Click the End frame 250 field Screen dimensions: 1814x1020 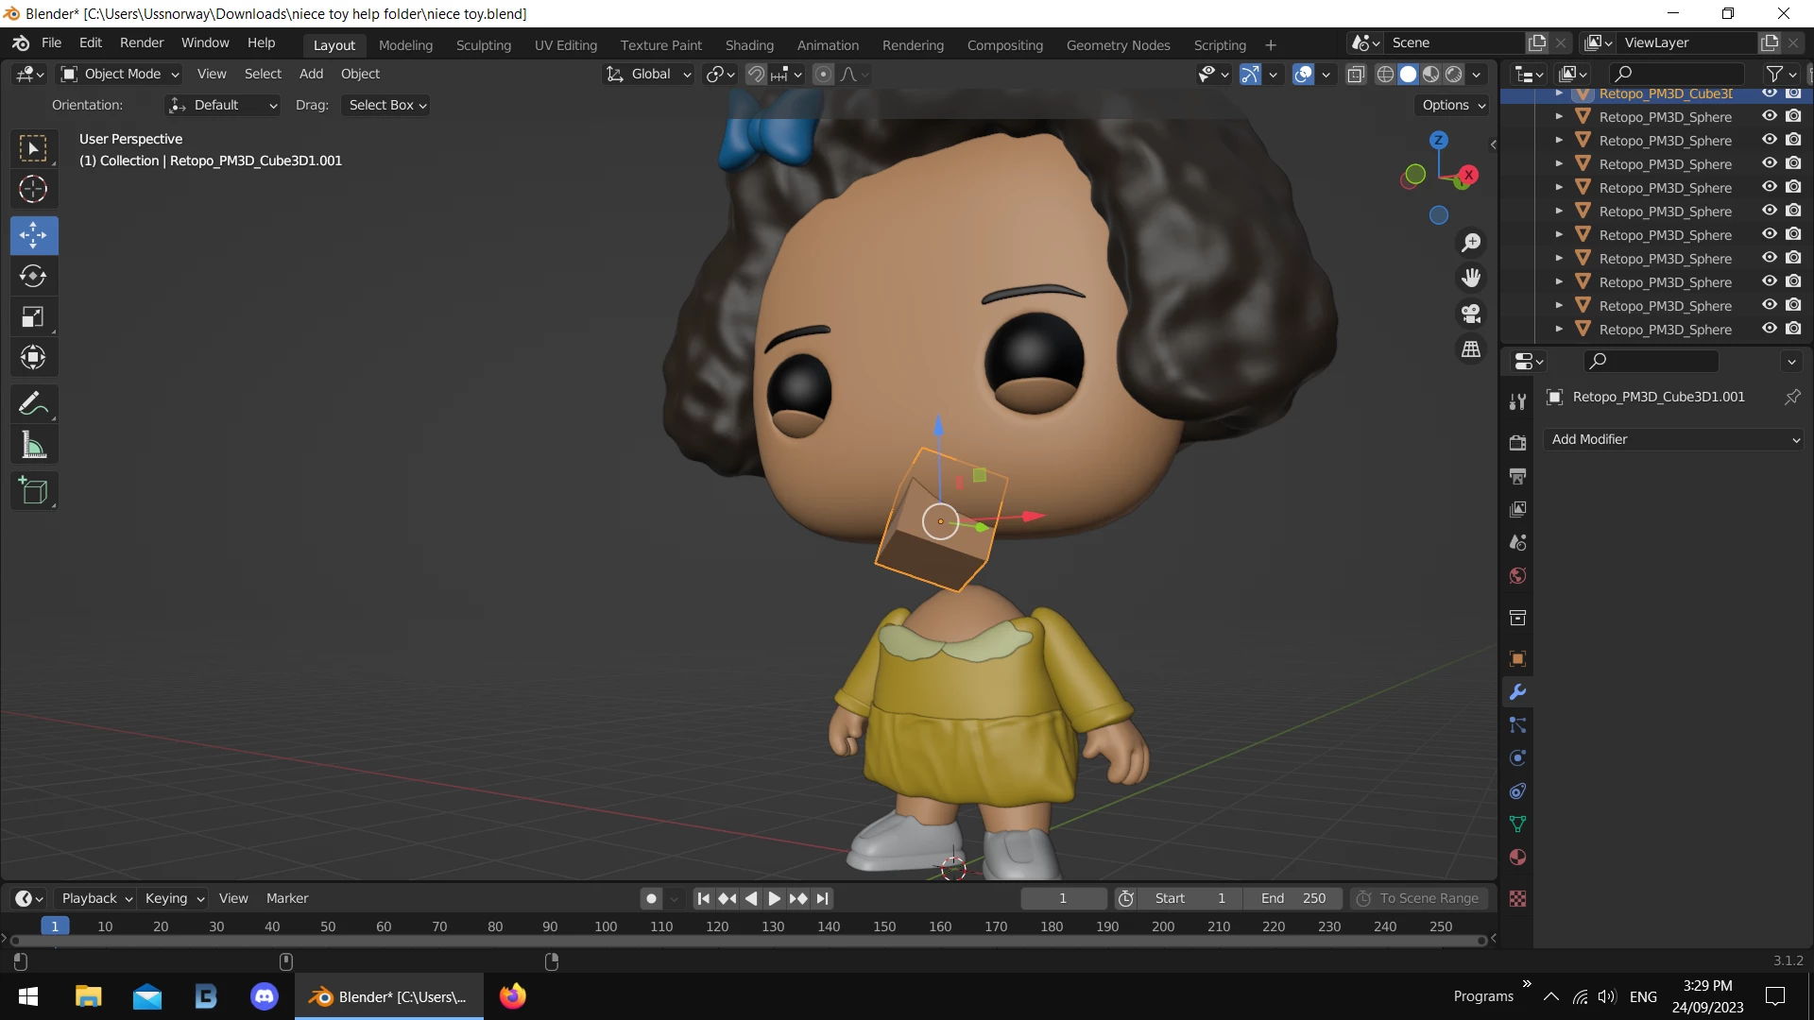click(x=1292, y=898)
